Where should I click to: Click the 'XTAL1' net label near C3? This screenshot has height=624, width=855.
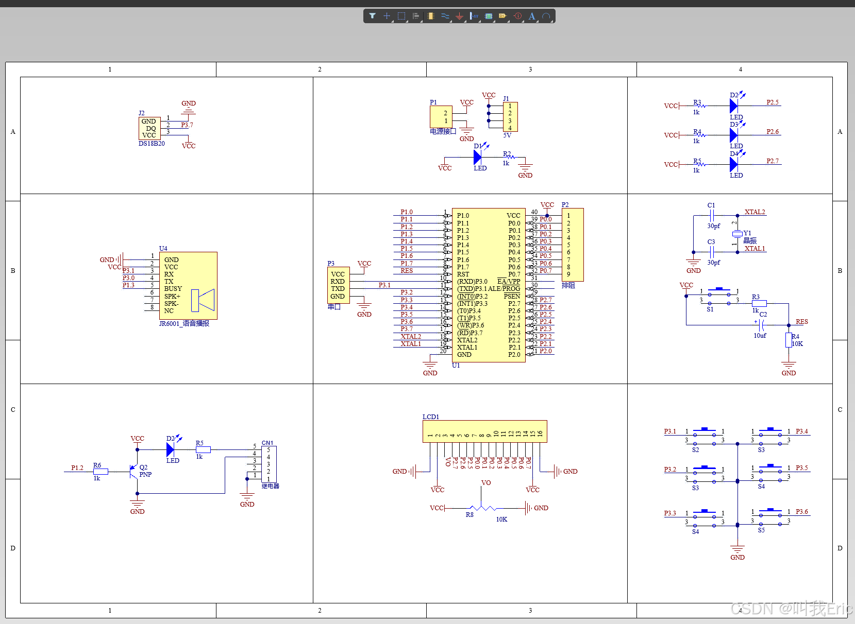point(755,249)
